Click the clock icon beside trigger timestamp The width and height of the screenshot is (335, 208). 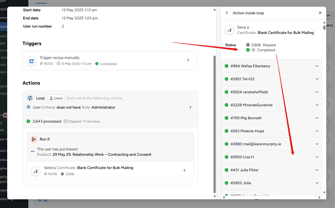click(x=58, y=64)
